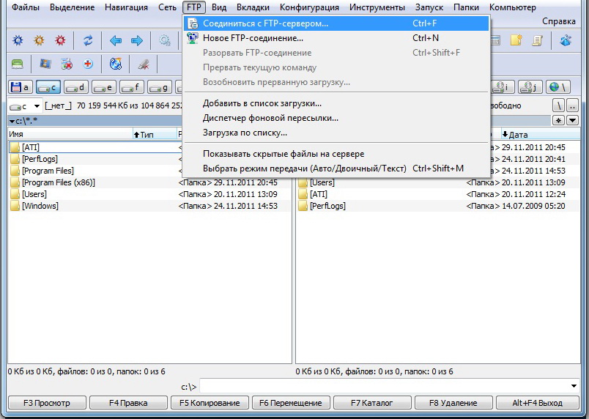Click the CD disc icon in second toolbar
The height and width of the screenshot is (419, 589).
[x=115, y=64]
